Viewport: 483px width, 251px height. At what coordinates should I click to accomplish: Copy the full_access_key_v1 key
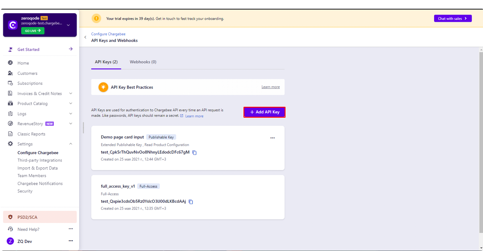(x=191, y=202)
